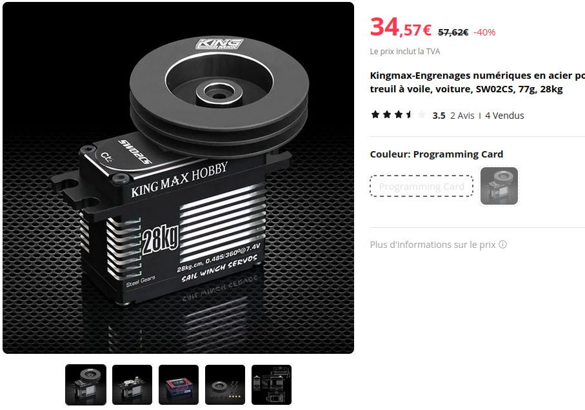The image size is (585, 410).
Task: Open the 2 Avis reviews link
Action: click(462, 116)
